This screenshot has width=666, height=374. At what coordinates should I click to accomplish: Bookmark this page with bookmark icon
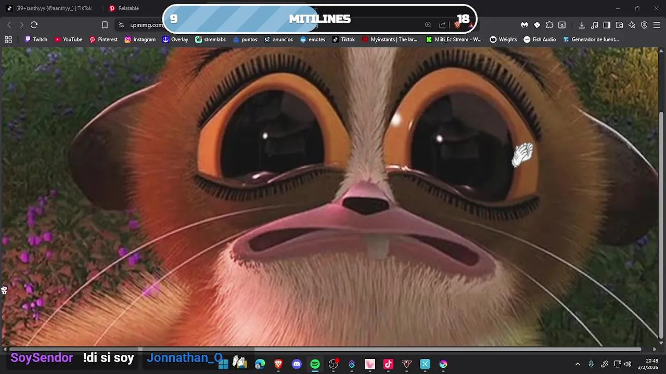point(105,25)
